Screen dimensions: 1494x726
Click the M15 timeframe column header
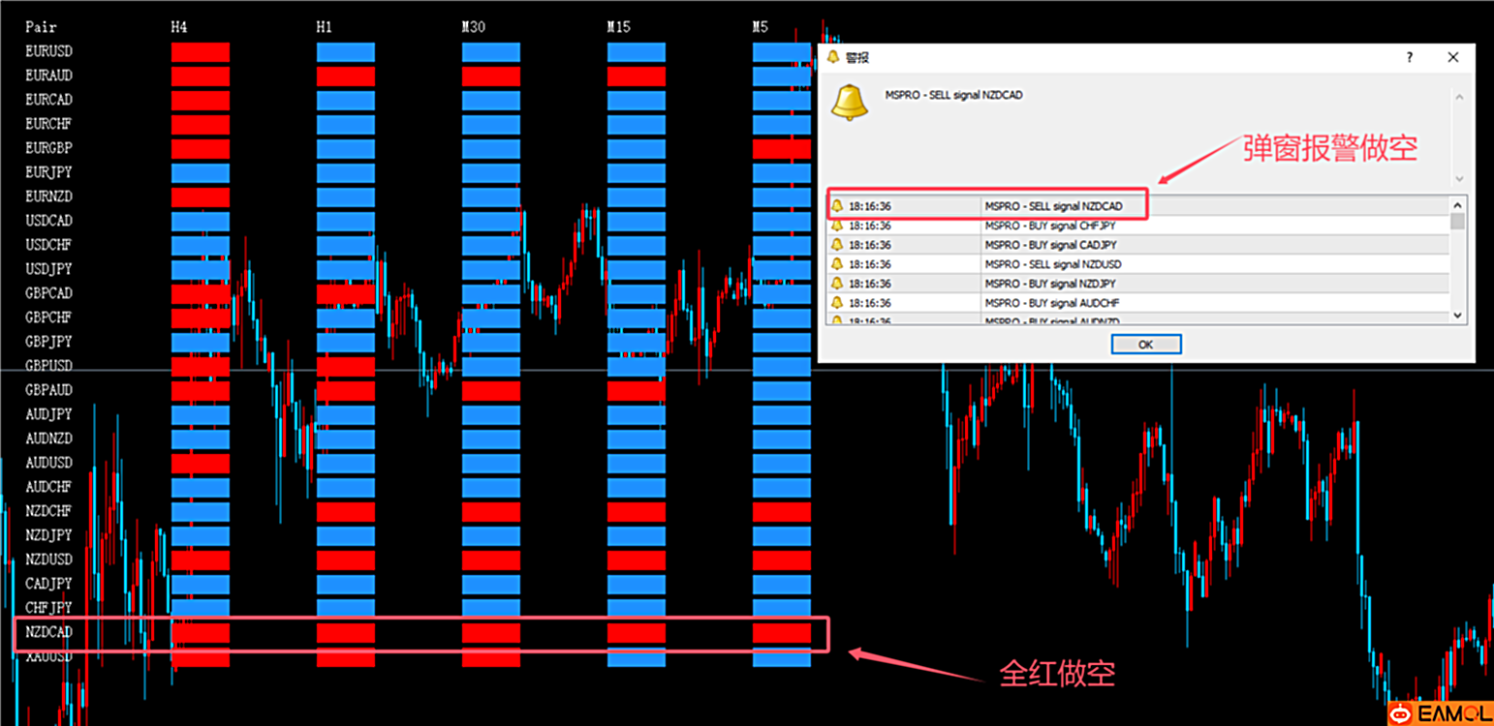[618, 27]
